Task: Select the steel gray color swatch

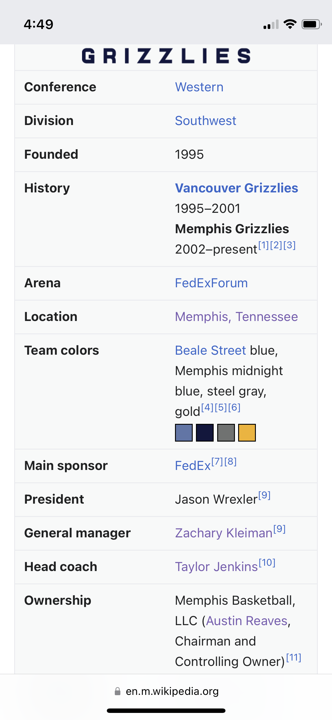Action: click(226, 433)
